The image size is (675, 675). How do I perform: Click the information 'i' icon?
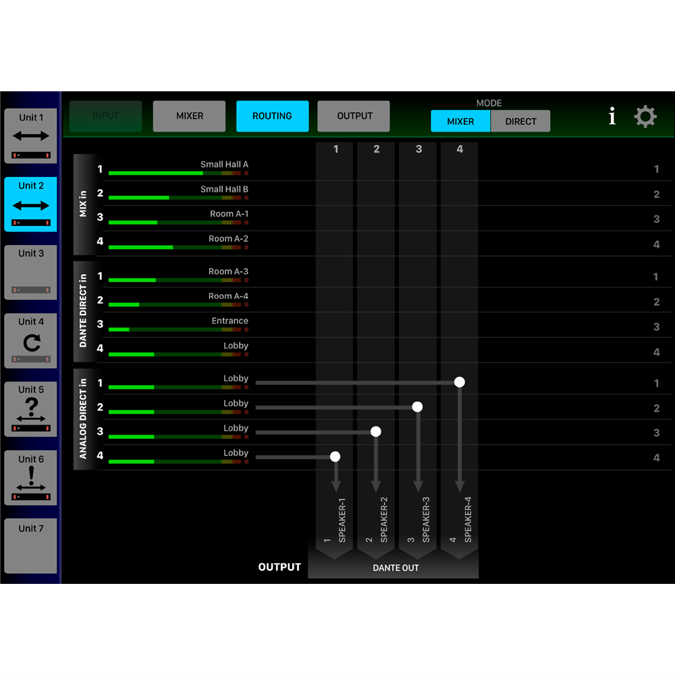(612, 117)
